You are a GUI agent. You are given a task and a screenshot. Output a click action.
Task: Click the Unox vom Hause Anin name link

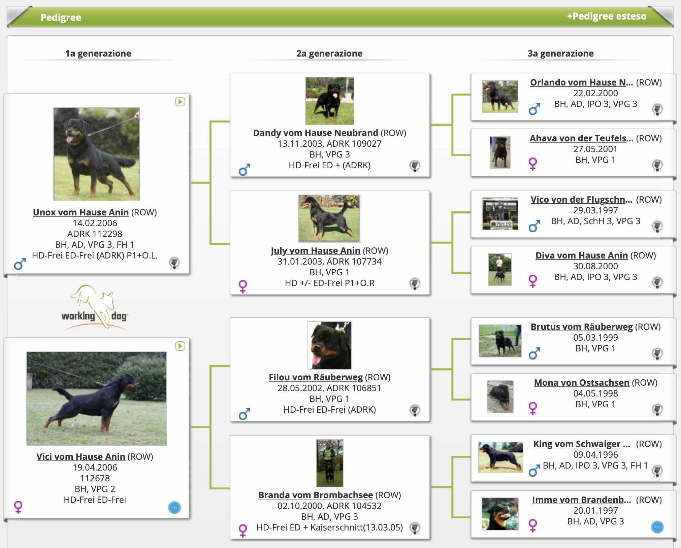(x=81, y=212)
